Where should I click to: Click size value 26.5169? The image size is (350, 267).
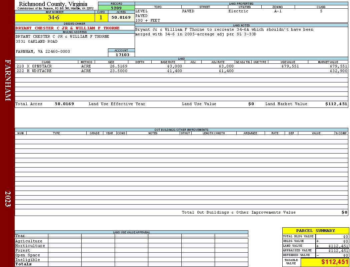[119, 66]
